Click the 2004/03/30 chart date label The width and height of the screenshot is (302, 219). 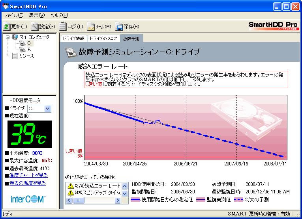click(x=96, y=164)
